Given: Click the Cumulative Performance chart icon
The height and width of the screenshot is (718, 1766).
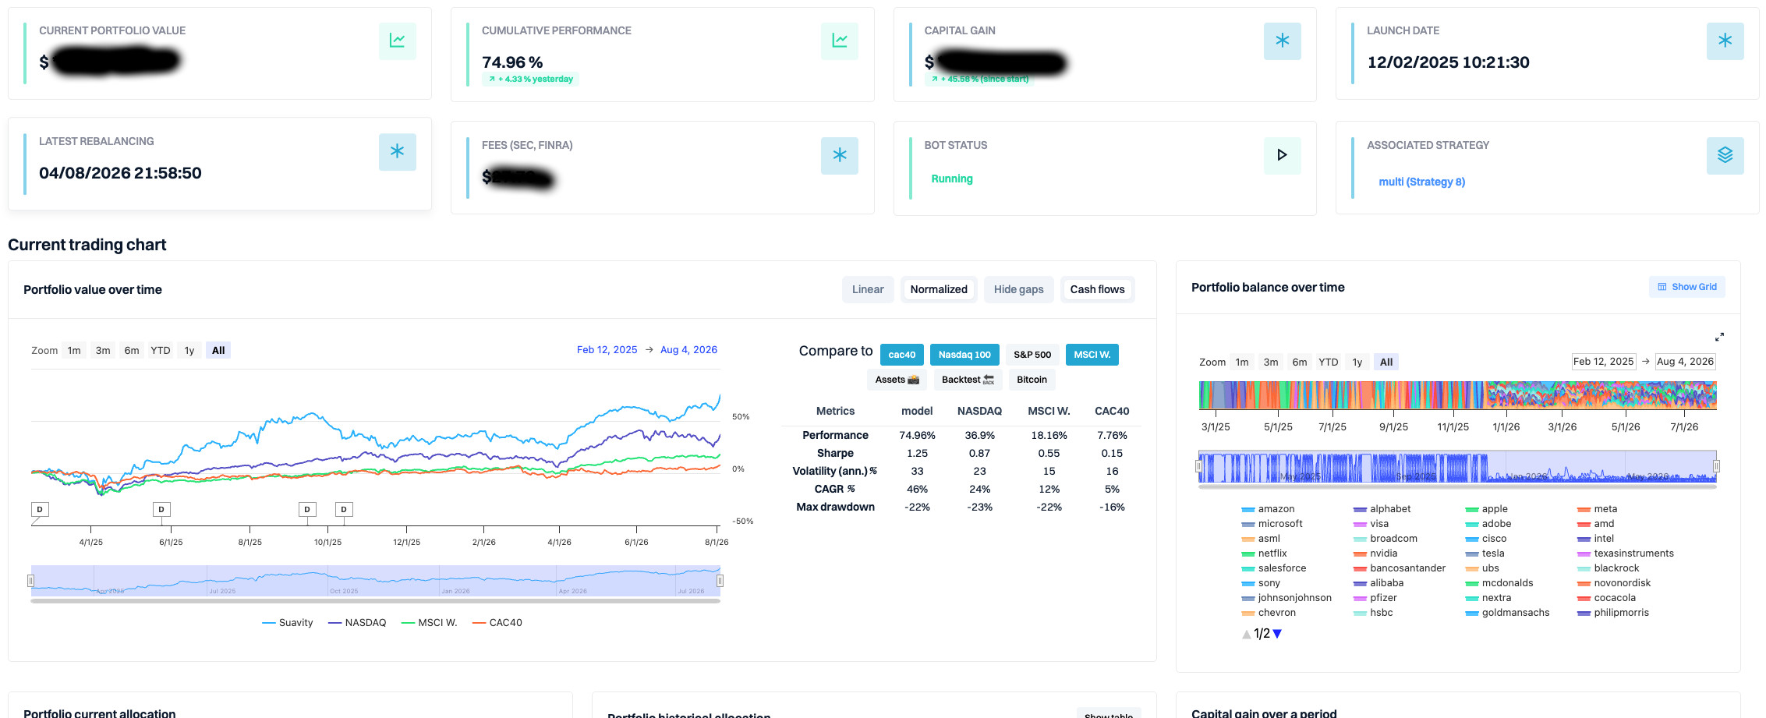Looking at the screenshot, I should point(840,41).
